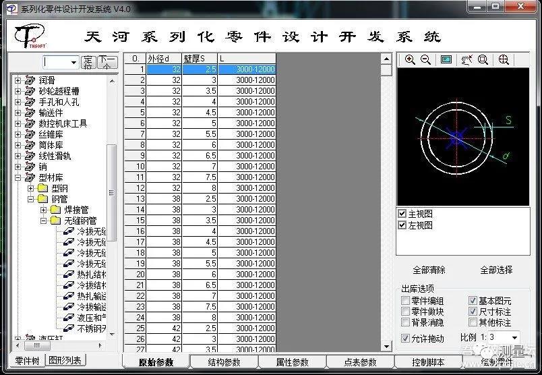Viewport: 542px width, 375px height.
Task: Click the 绘制零件 button
Action: (x=497, y=362)
